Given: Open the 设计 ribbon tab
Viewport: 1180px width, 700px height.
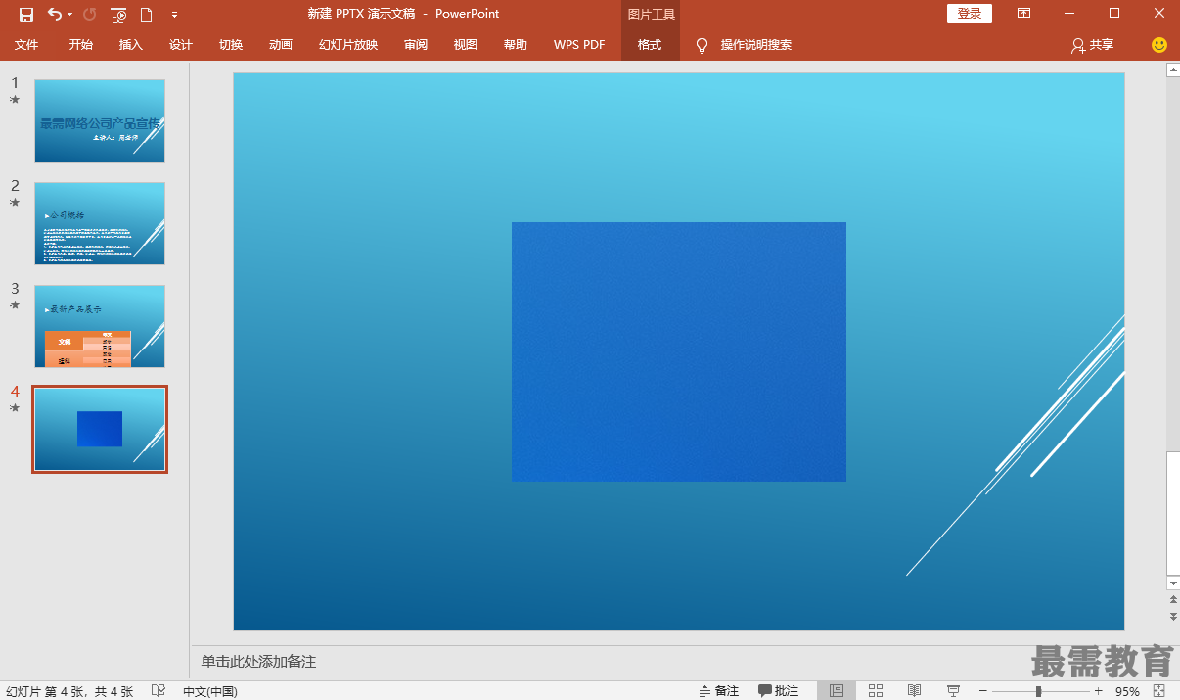Looking at the screenshot, I should pyautogui.click(x=181, y=45).
